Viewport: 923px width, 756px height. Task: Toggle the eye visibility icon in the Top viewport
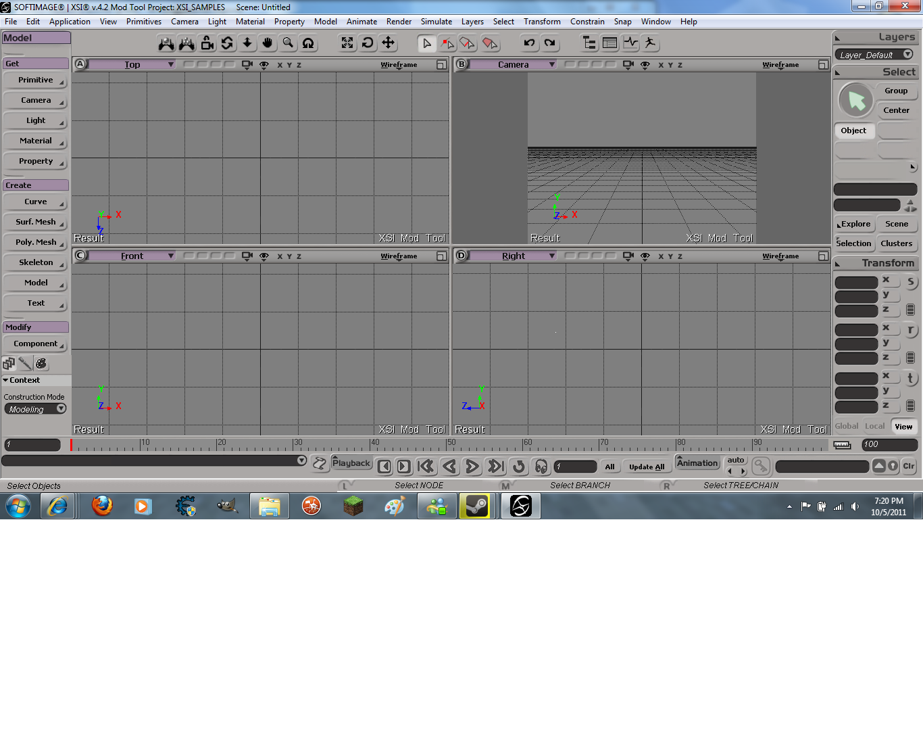[264, 64]
